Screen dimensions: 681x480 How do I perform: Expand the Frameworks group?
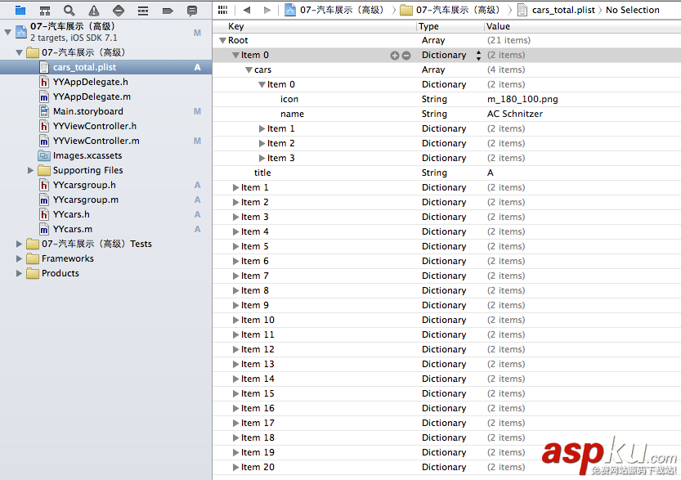click(19, 259)
